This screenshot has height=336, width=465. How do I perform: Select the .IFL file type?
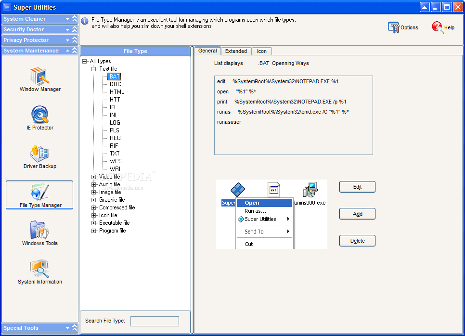pos(113,107)
